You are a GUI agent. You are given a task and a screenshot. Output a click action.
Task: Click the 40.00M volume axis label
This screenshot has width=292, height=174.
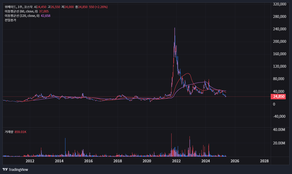click(279, 130)
